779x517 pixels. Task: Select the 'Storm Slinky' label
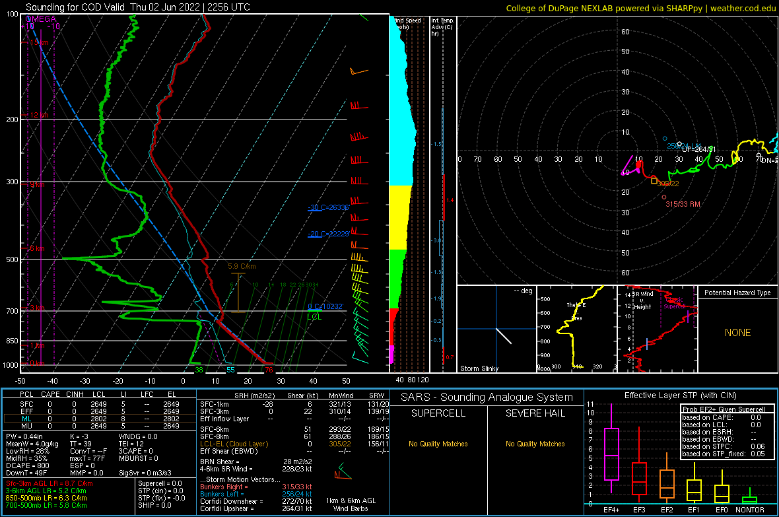(x=479, y=368)
